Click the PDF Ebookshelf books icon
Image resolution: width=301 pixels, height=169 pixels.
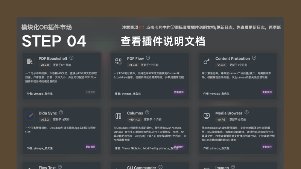pos(30,61)
